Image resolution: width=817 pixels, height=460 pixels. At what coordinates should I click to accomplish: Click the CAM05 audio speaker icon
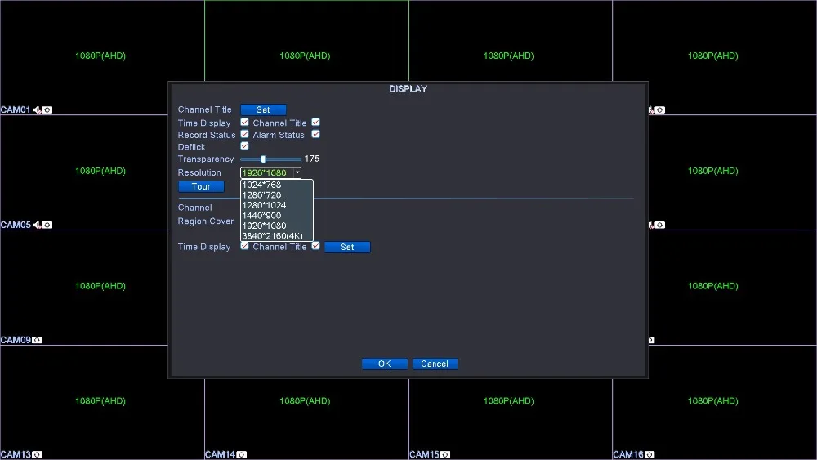tap(37, 225)
